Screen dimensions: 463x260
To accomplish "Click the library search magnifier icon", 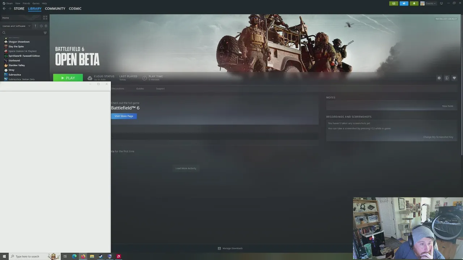I will click(4, 33).
